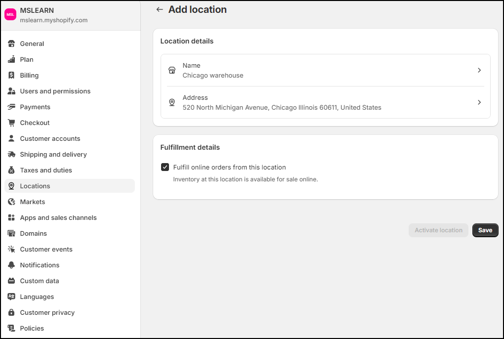Click the Billing icon in sidebar

(x=11, y=75)
